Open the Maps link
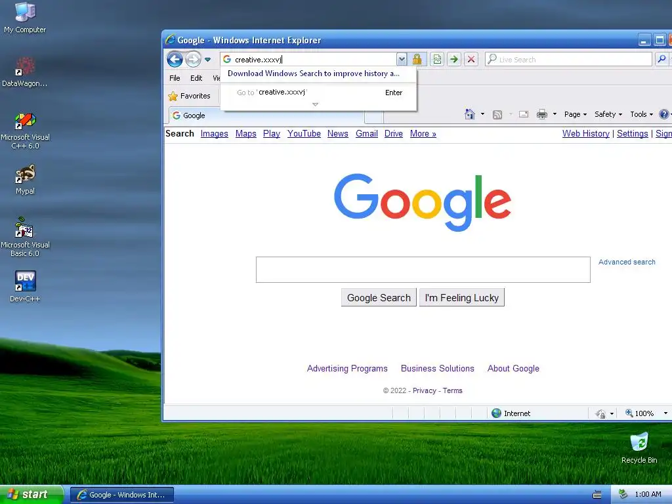Viewport: 672px width, 504px height. point(246,134)
